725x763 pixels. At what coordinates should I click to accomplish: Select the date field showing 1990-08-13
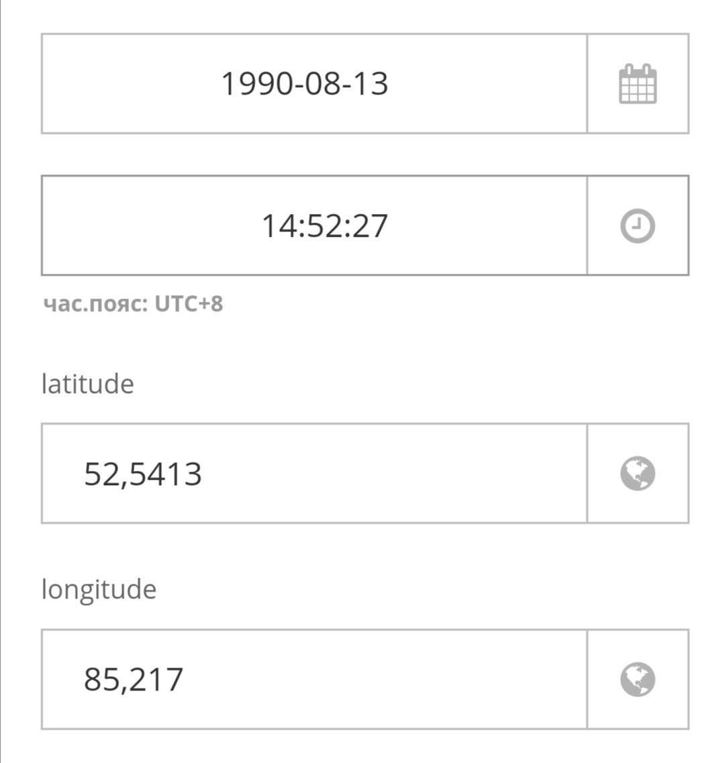[x=315, y=84]
